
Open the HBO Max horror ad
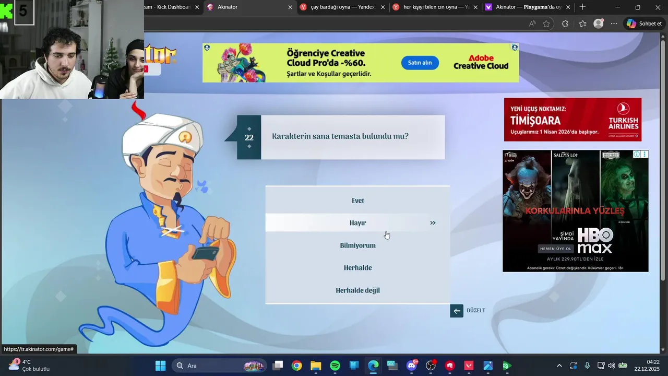(x=575, y=211)
